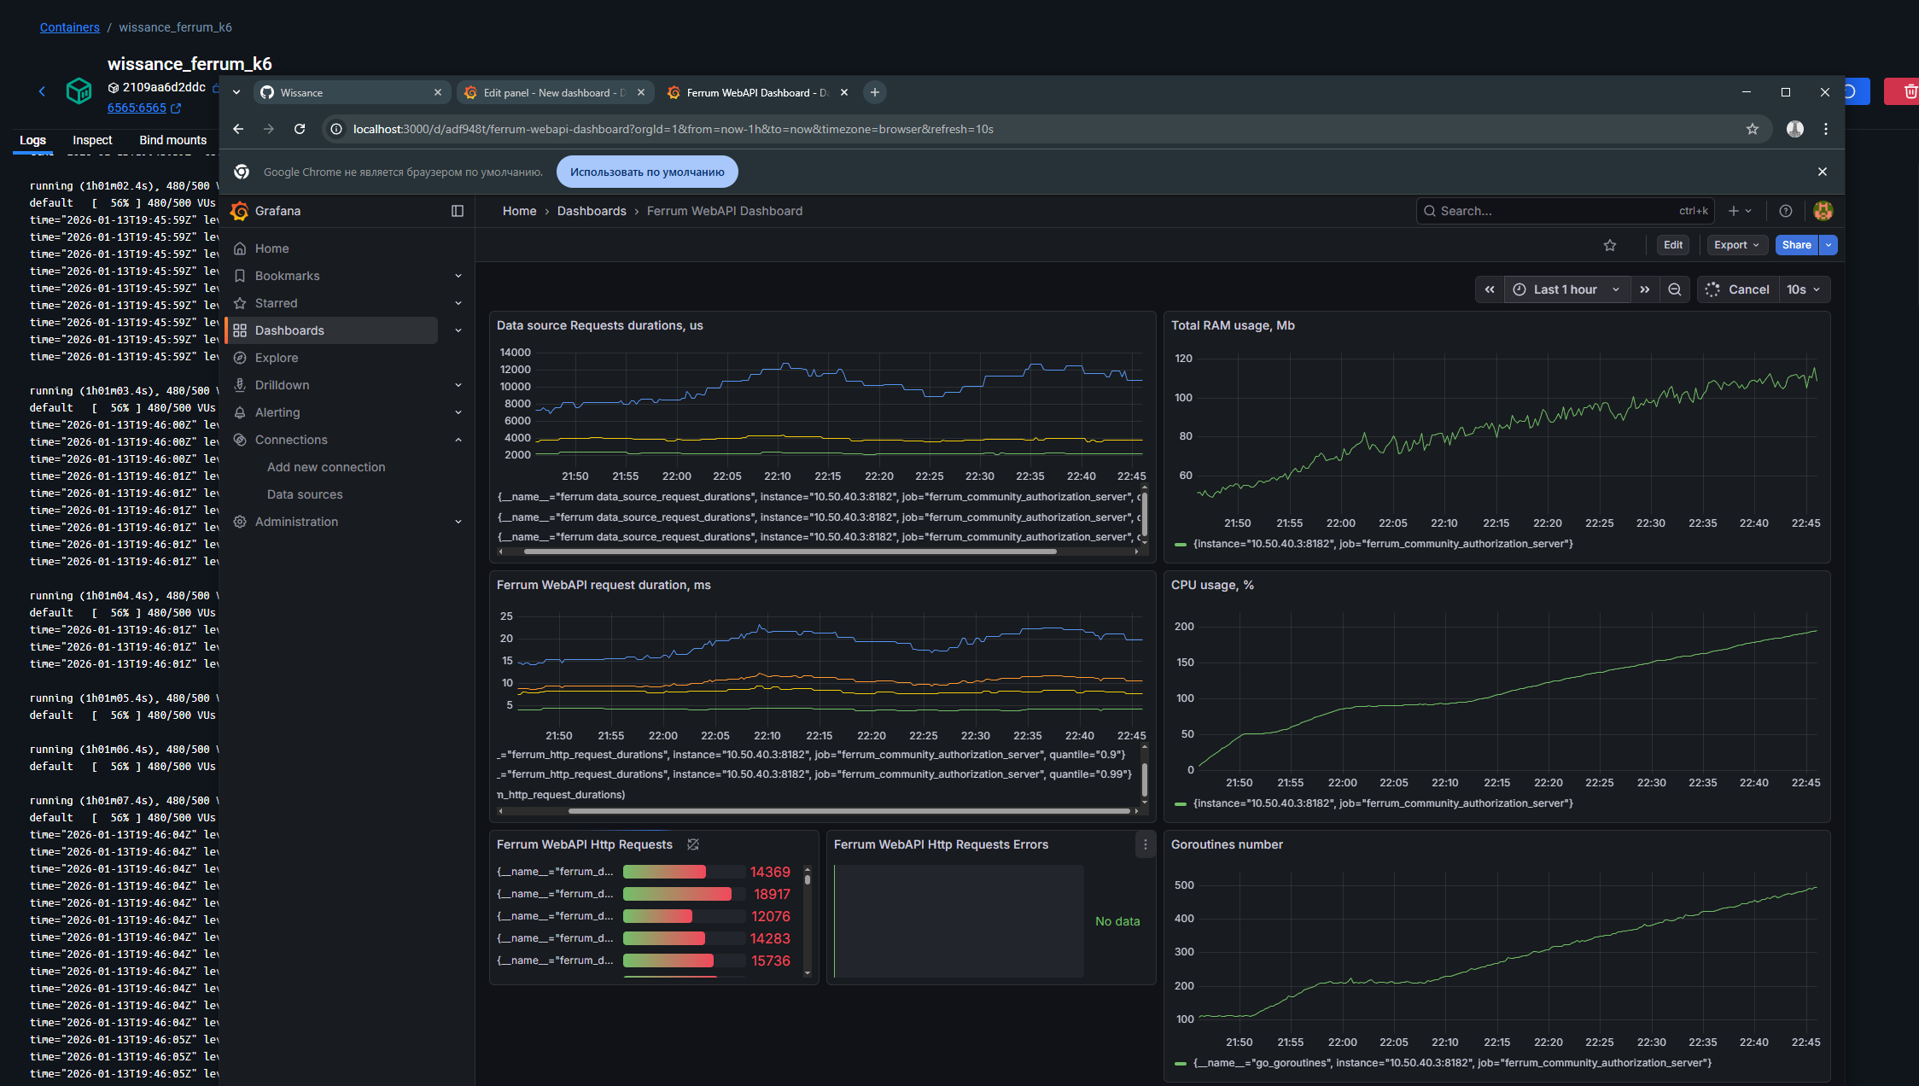Open the Grafana help menu

(x=1785, y=211)
